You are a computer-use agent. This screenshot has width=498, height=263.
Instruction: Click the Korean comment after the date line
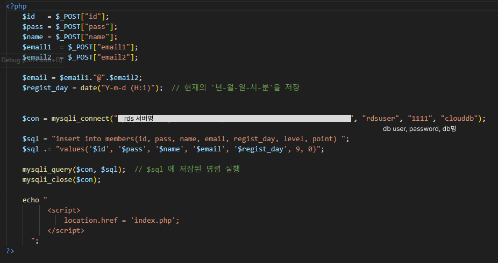click(x=236, y=87)
